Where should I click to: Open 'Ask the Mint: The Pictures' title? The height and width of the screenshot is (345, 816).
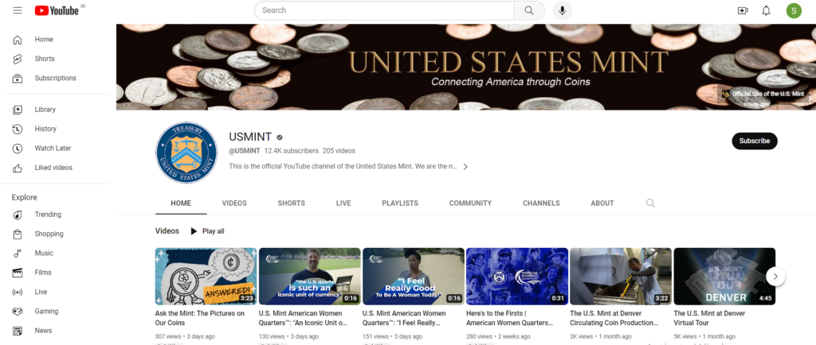(x=200, y=318)
